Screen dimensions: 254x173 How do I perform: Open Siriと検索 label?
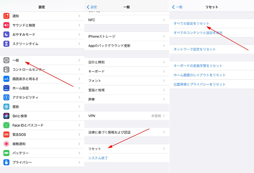[x=20, y=116]
